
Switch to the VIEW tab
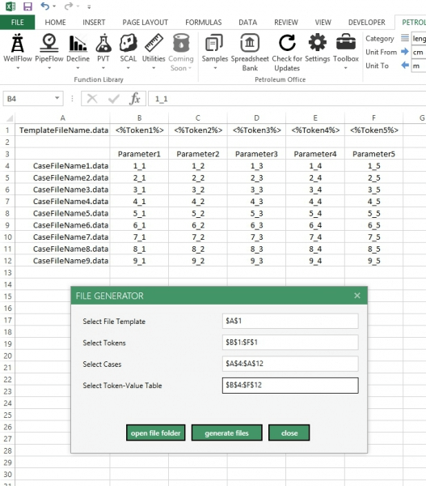tap(323, 23)
